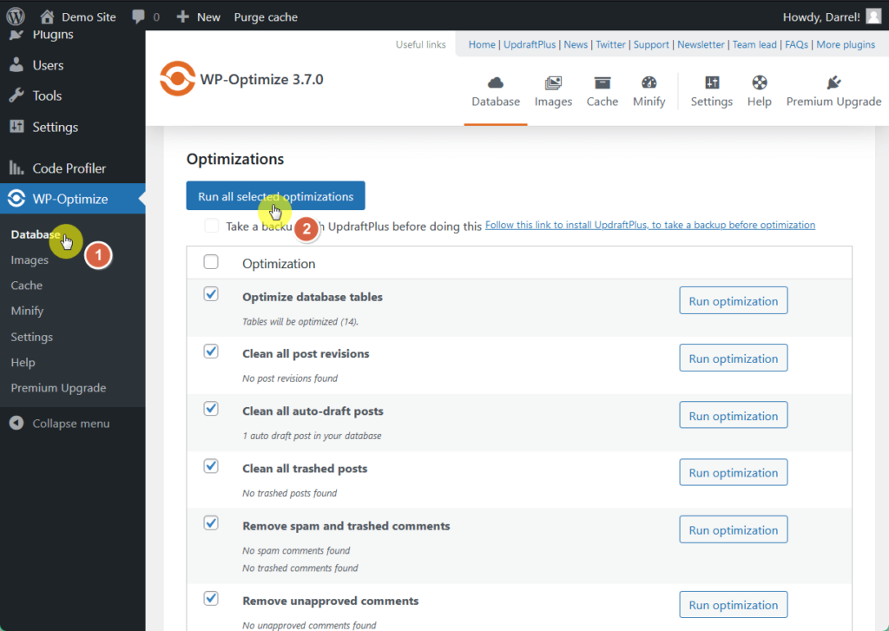Image resolution: width=889 pixels, height=631 pixels.
Task: Click Howdy, Darrel! account text
Action: coord(821,17)
